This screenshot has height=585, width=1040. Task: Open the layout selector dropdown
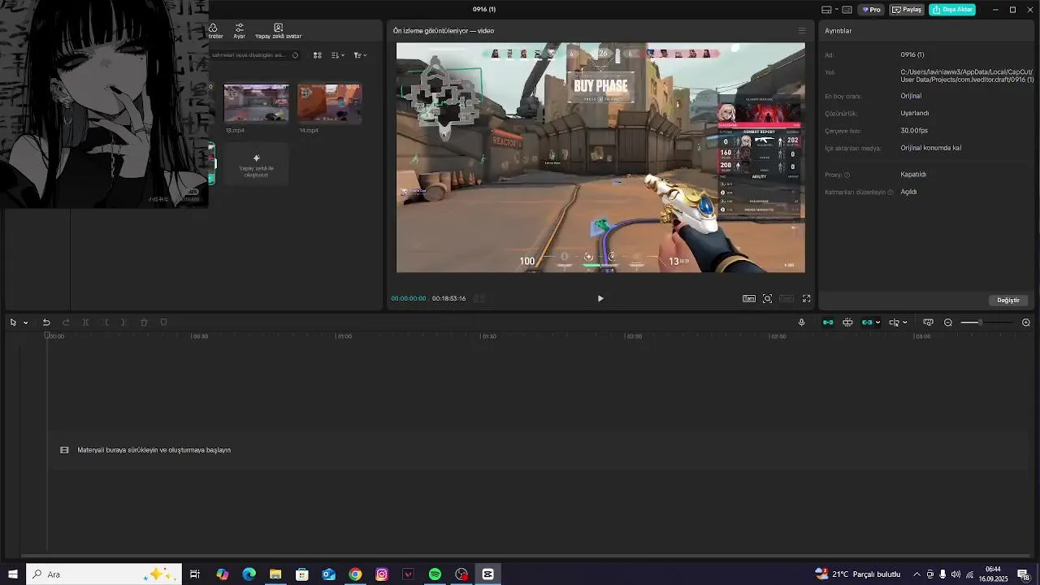coord(830,10)
